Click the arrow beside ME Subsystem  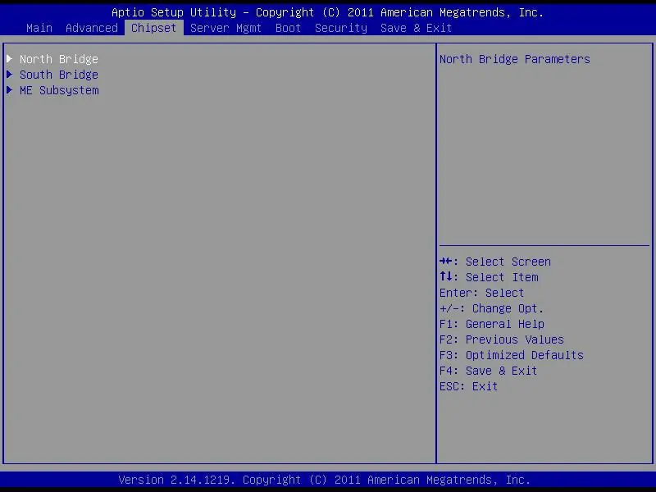coord(10,90)
